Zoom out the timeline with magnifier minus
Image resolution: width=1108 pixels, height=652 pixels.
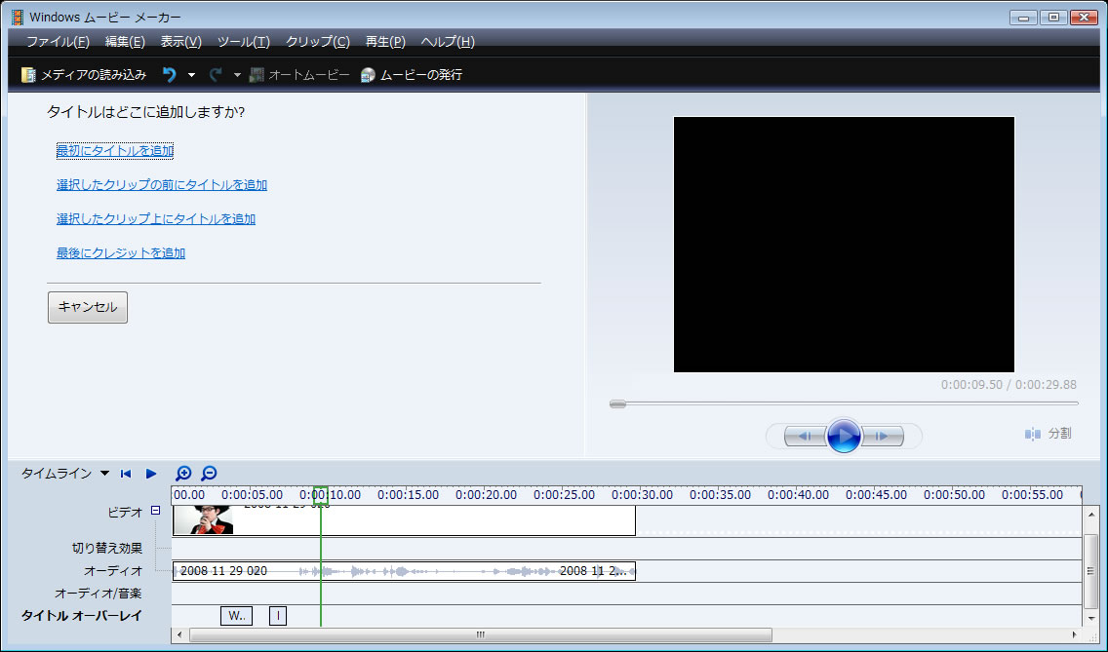coord(209,474)
